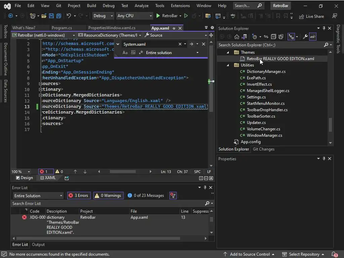Click the Live Share button
344x258 pixels.
pos(311,16)
